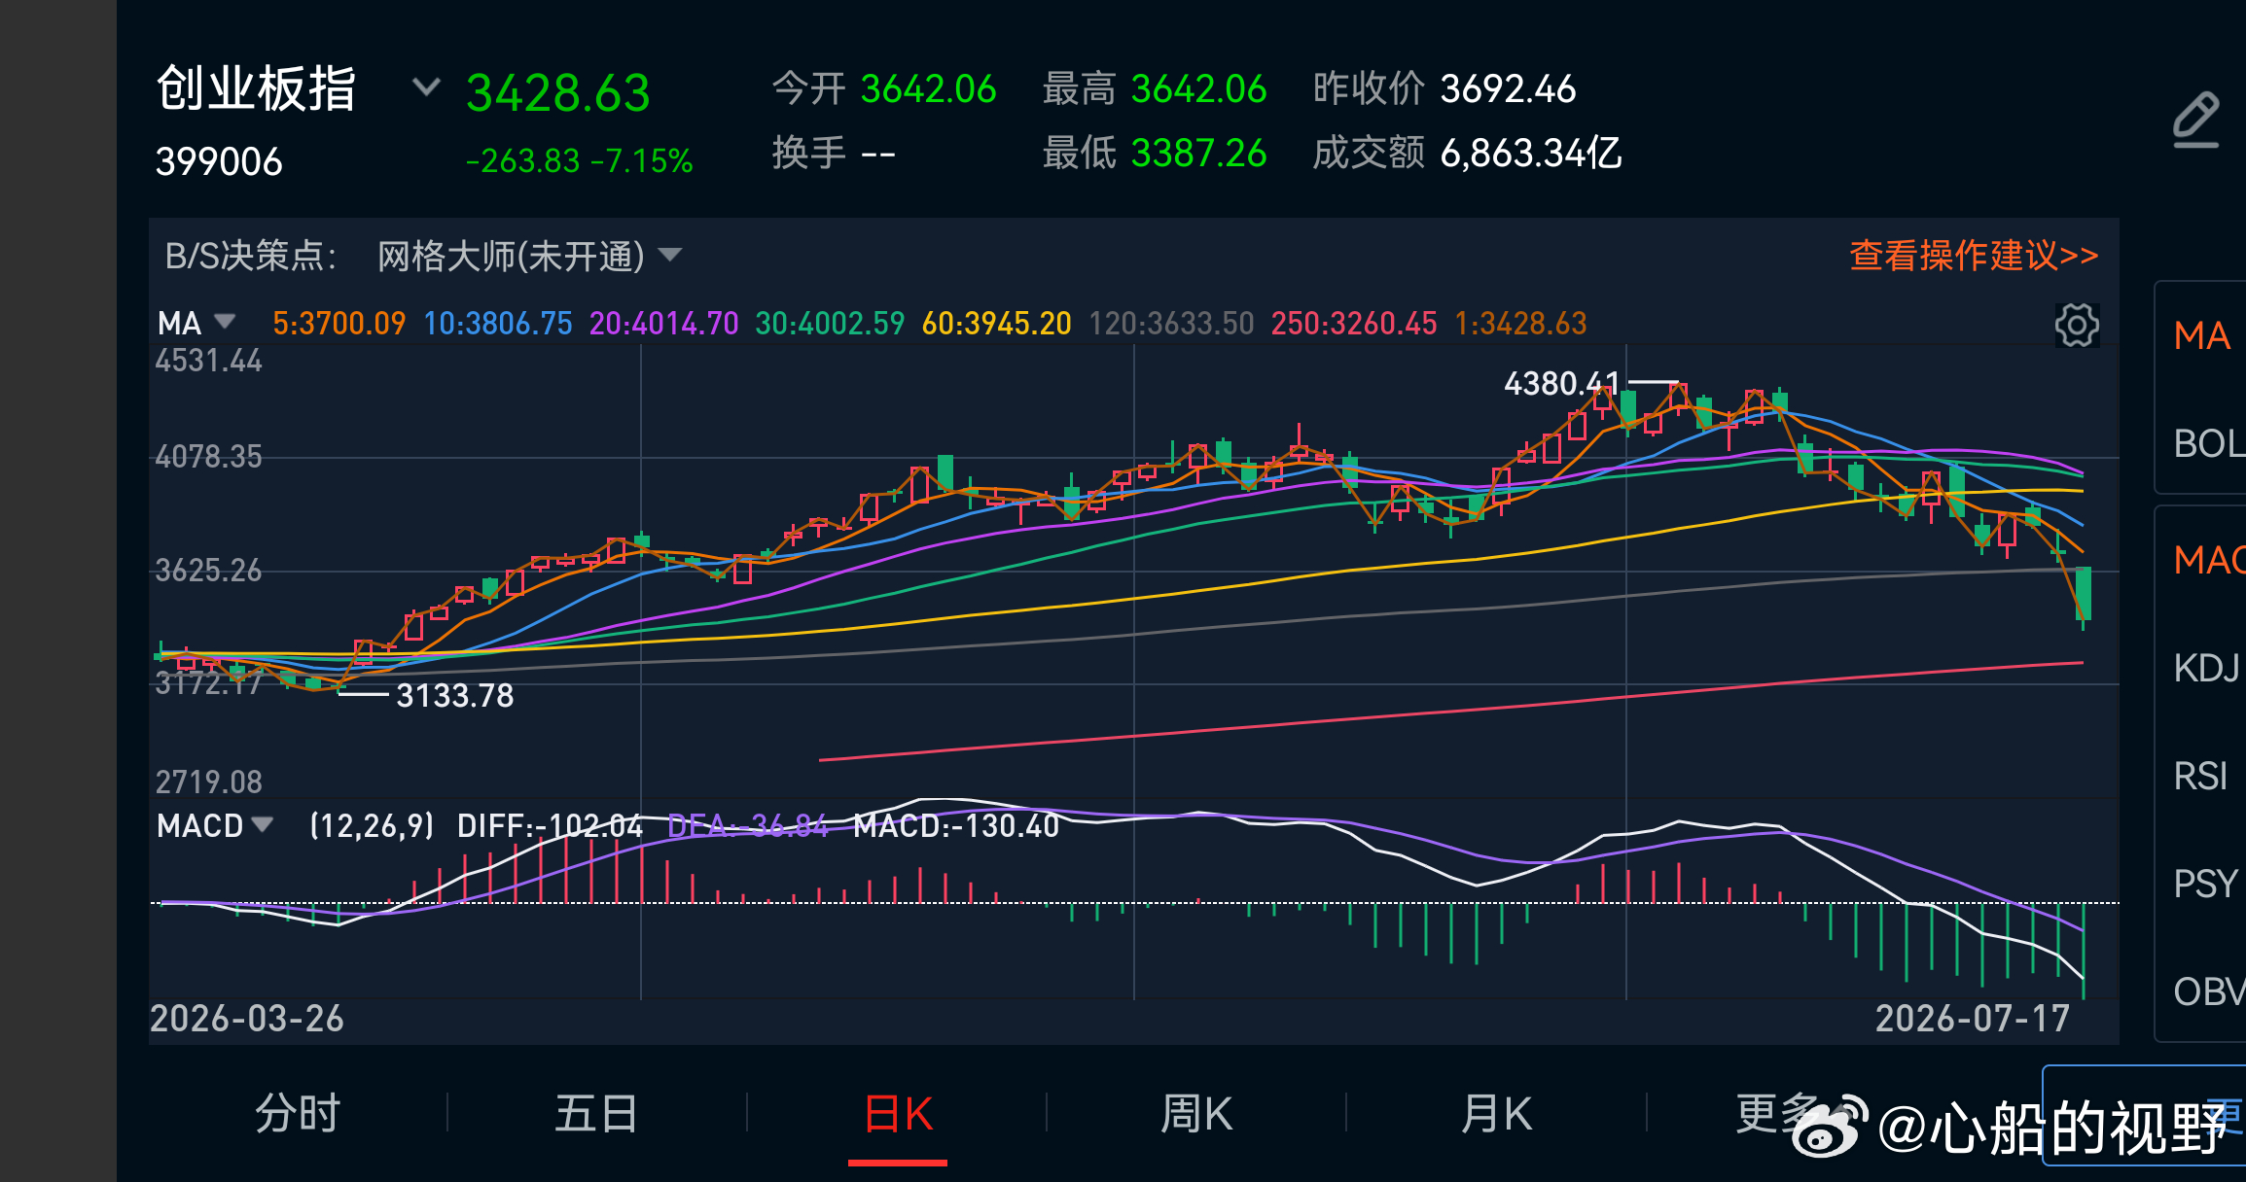Select the MACD indicator in the sidebar

click(x=2209, y=561)
